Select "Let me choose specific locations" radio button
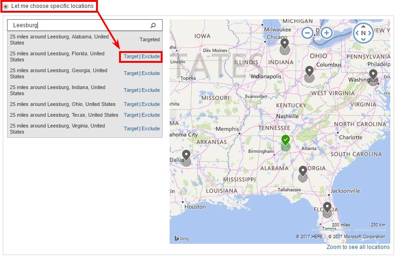The image size is (395, 256). coord(6,6)
